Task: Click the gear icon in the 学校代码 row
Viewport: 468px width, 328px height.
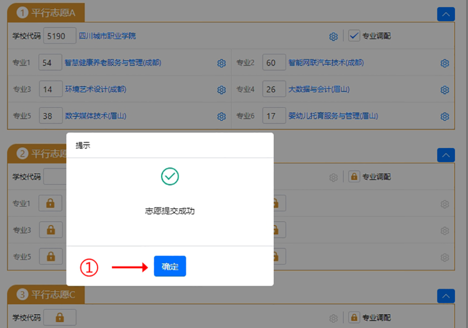Action: (333, 36)
